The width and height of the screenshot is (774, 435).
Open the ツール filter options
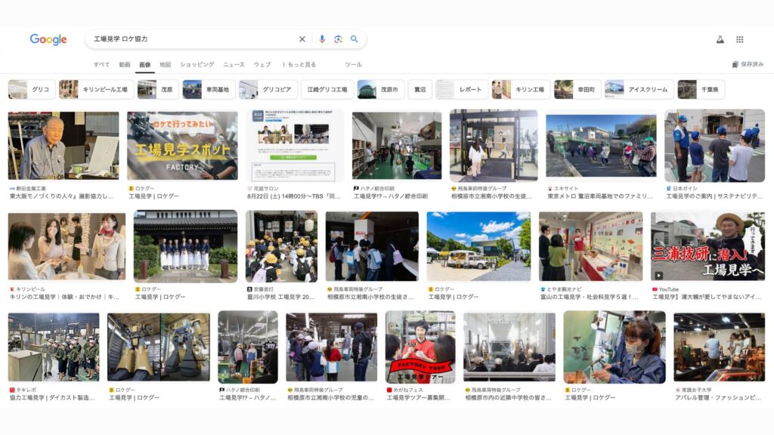[353, 65]
